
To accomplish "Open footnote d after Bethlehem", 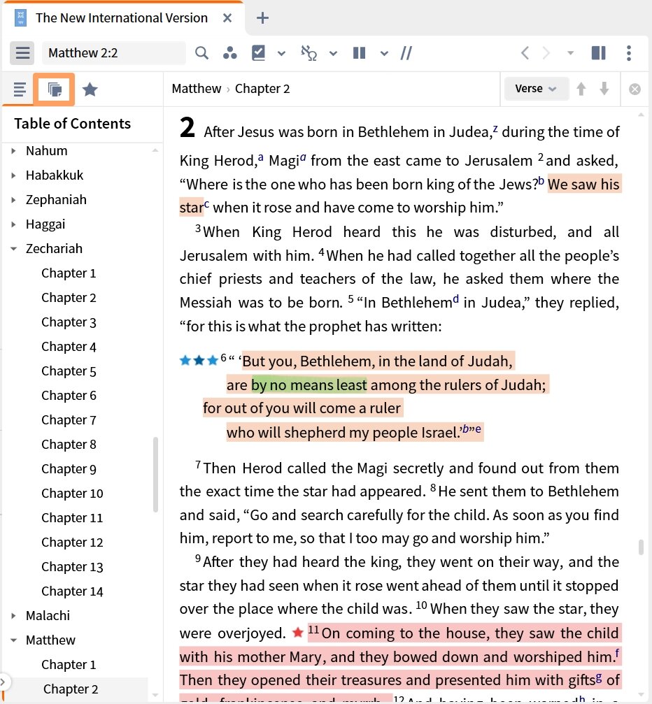I will (455, 299).
